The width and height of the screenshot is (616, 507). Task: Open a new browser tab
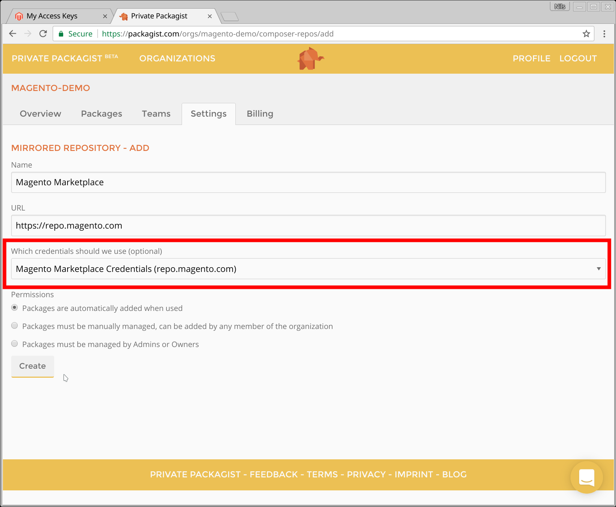(229, 16)
